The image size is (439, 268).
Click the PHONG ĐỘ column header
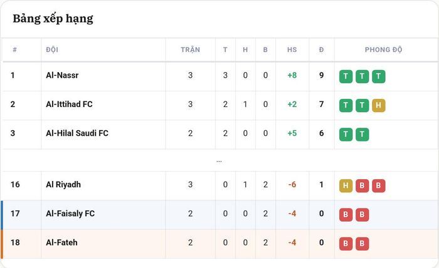(383, 49)
